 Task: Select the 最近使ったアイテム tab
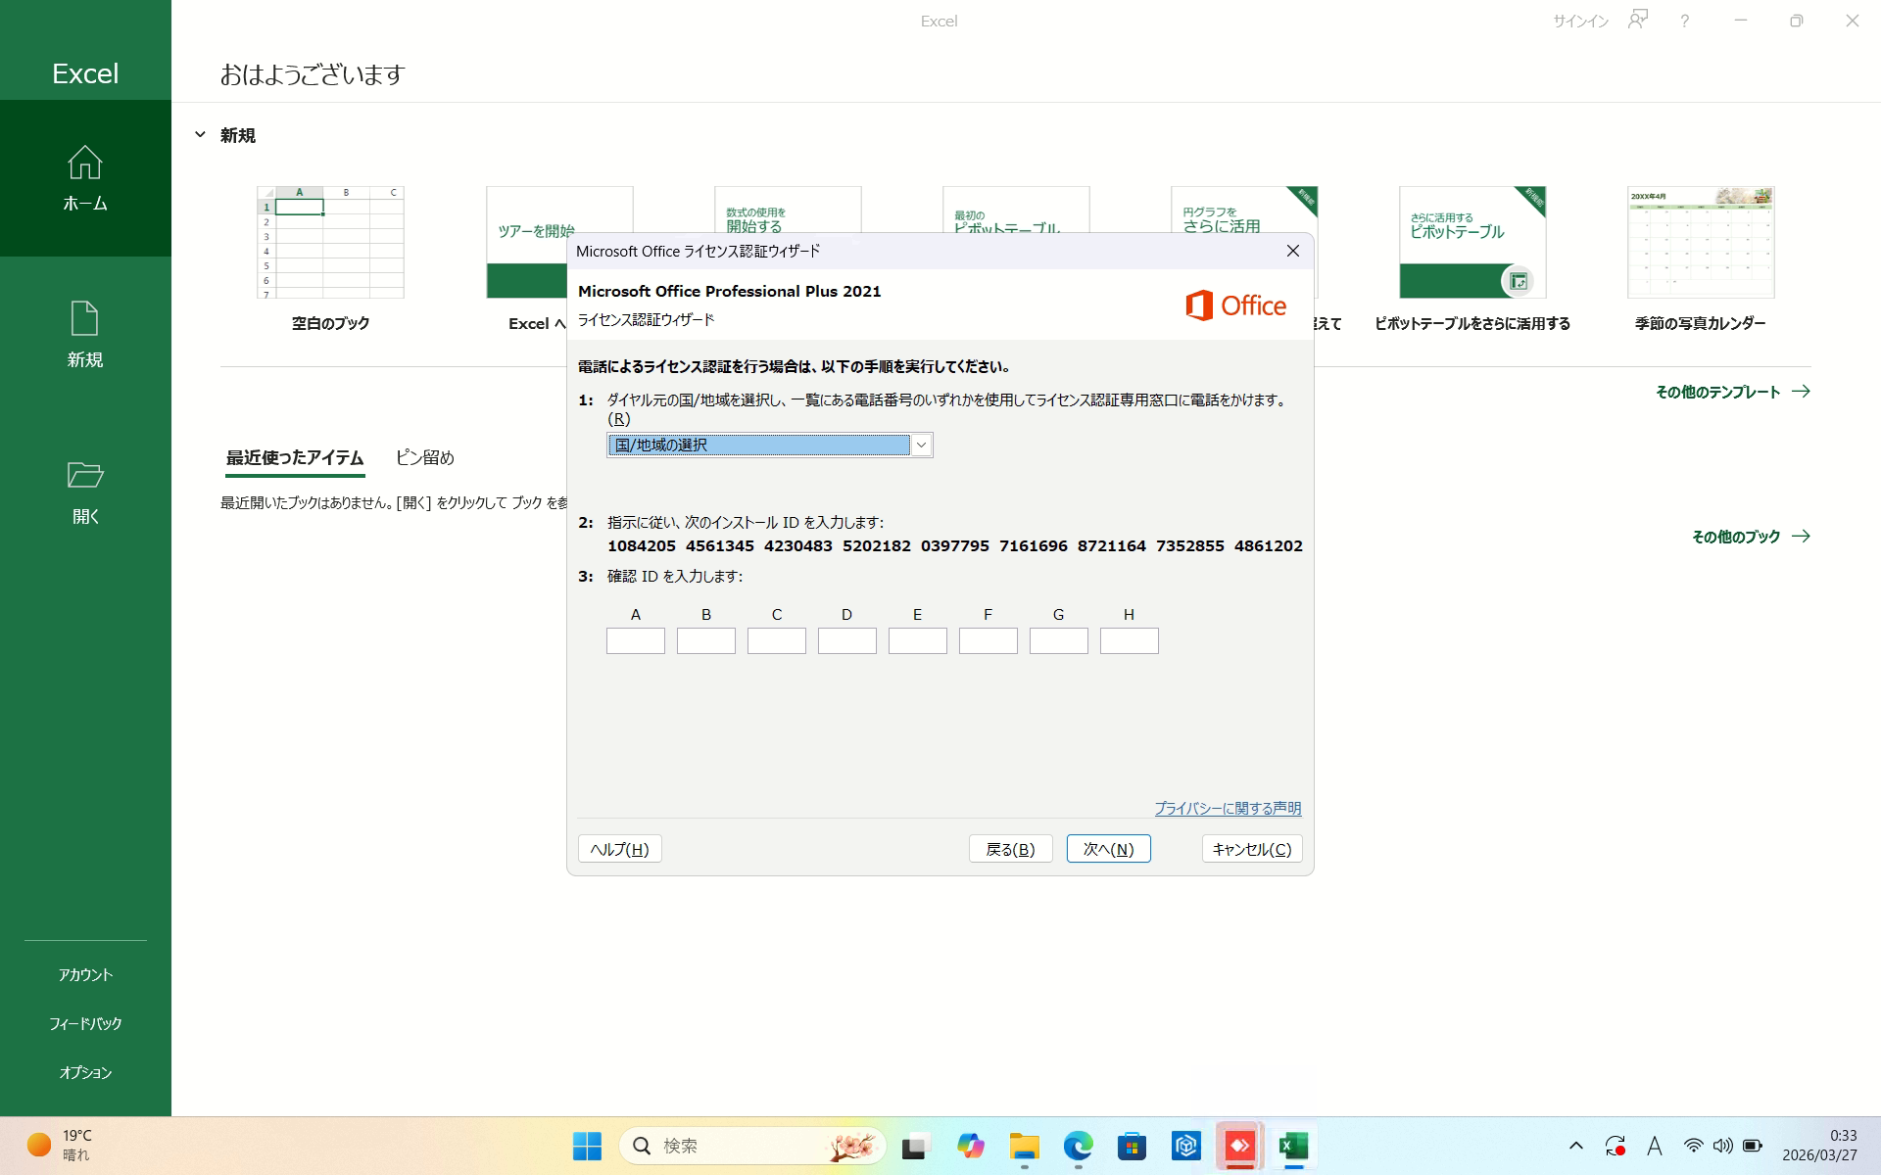coord(295,457)
